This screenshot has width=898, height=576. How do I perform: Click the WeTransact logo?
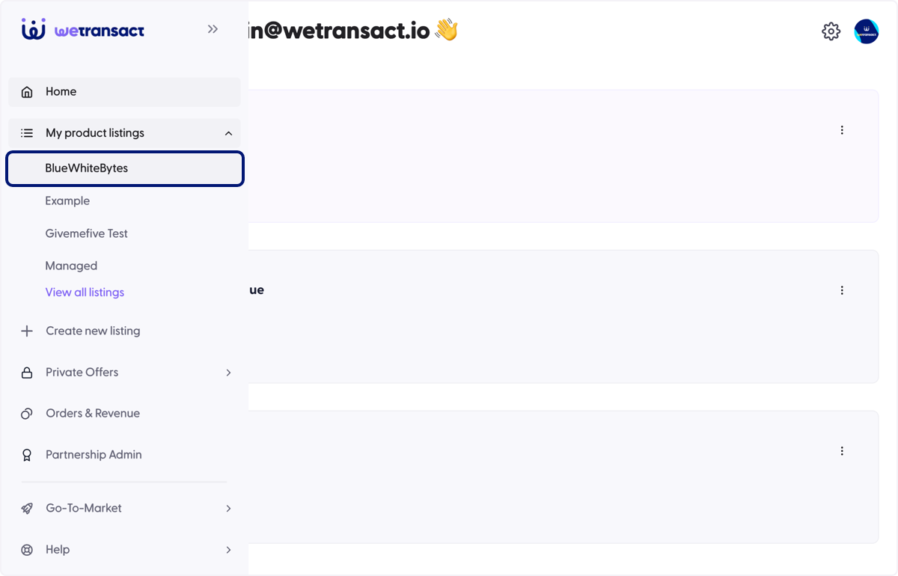pos(83,30)
